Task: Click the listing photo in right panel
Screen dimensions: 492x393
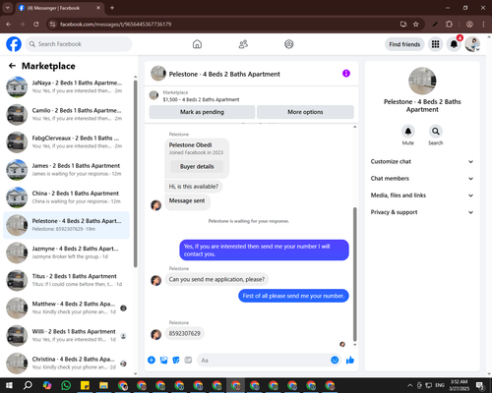Action: [x=422, y=81]
